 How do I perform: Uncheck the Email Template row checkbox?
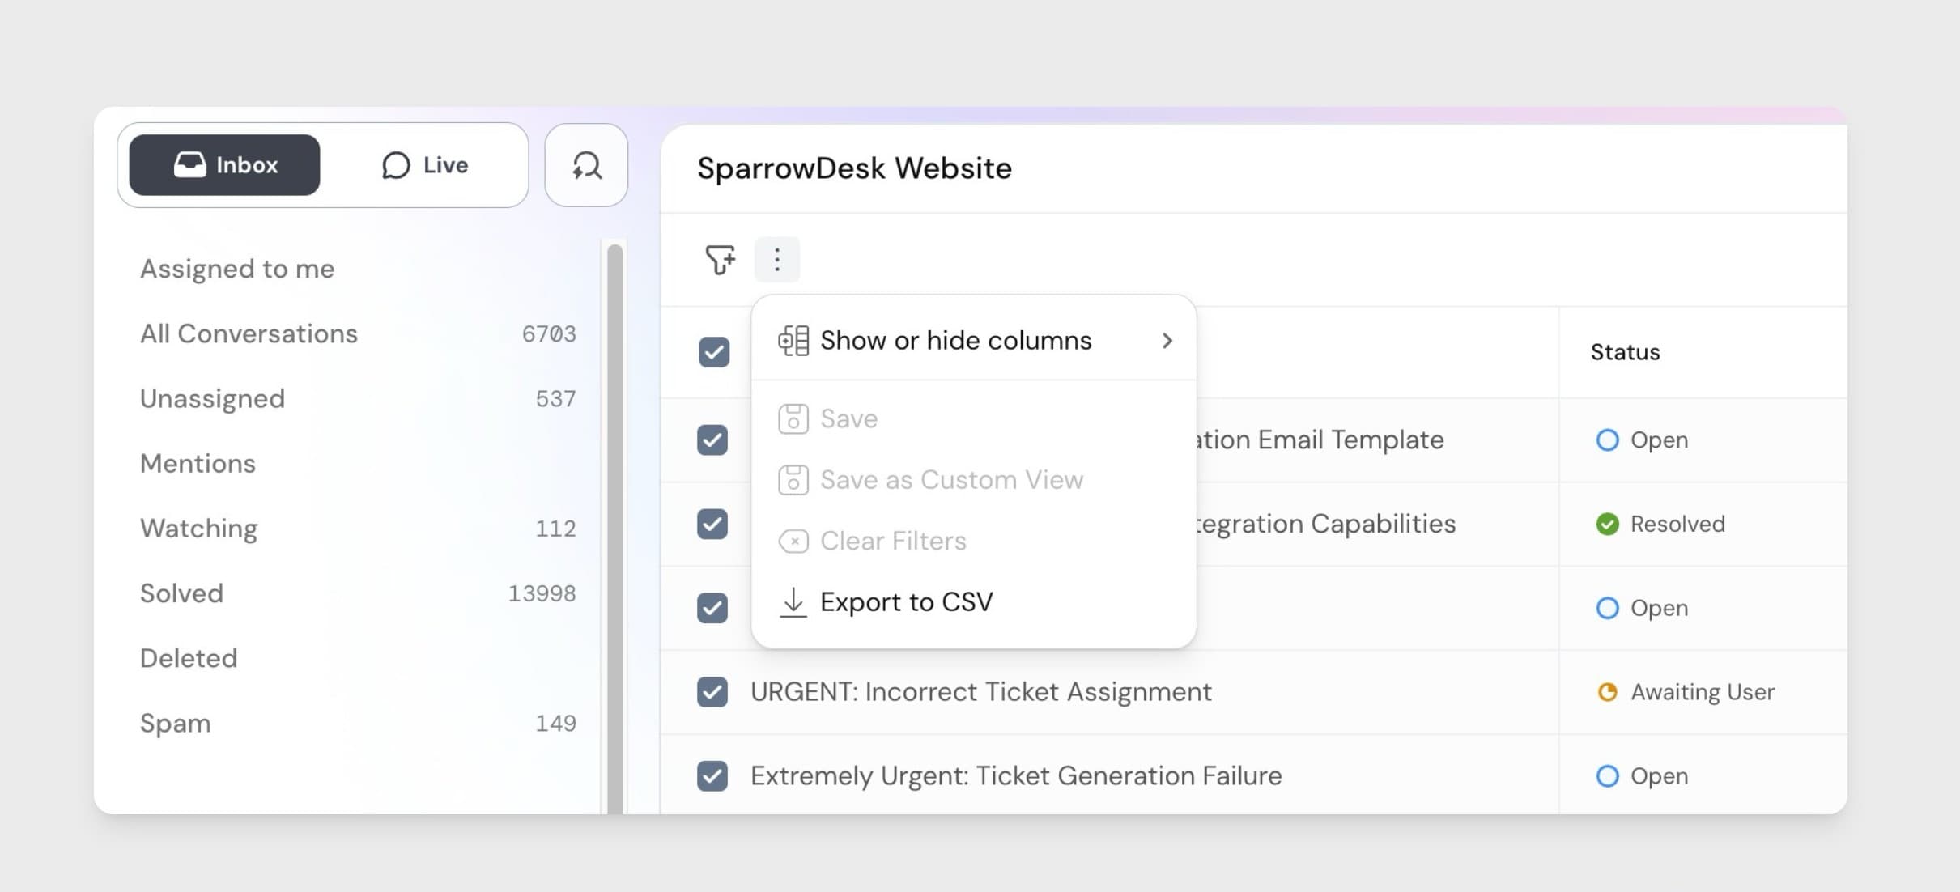coord(712,440)
